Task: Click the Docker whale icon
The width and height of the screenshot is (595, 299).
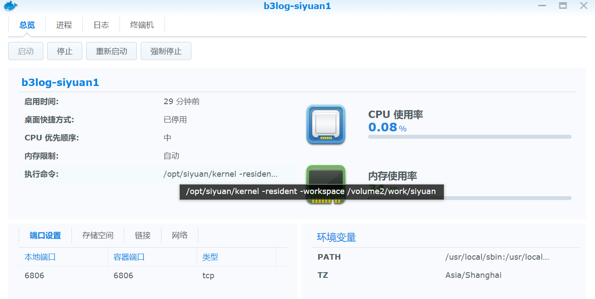Action: 10,6
